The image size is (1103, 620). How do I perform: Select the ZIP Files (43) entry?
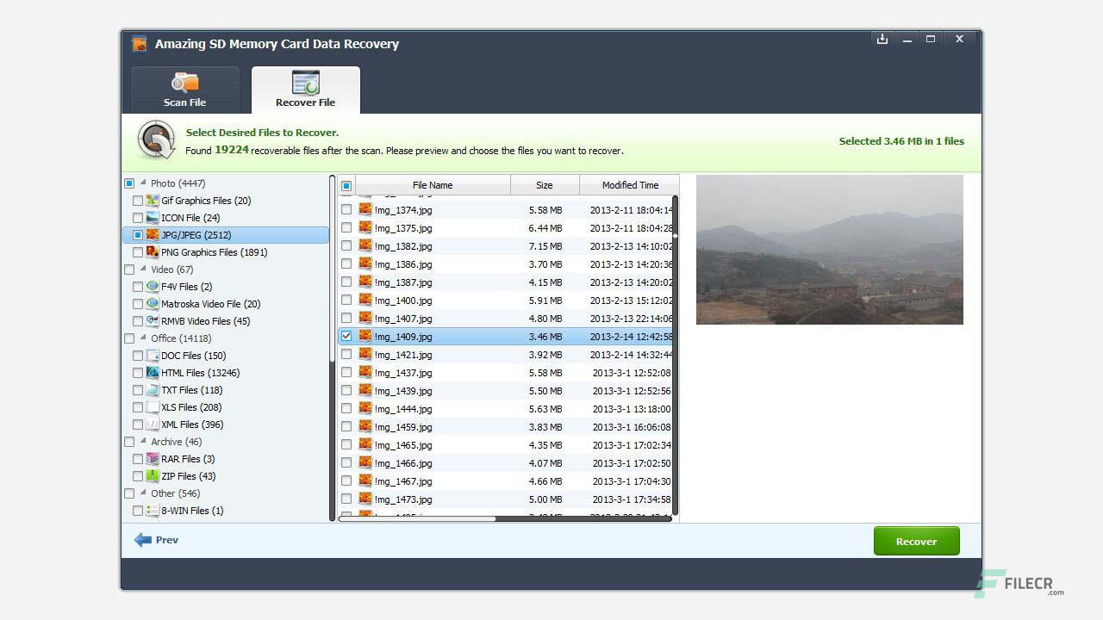point(189,476)
